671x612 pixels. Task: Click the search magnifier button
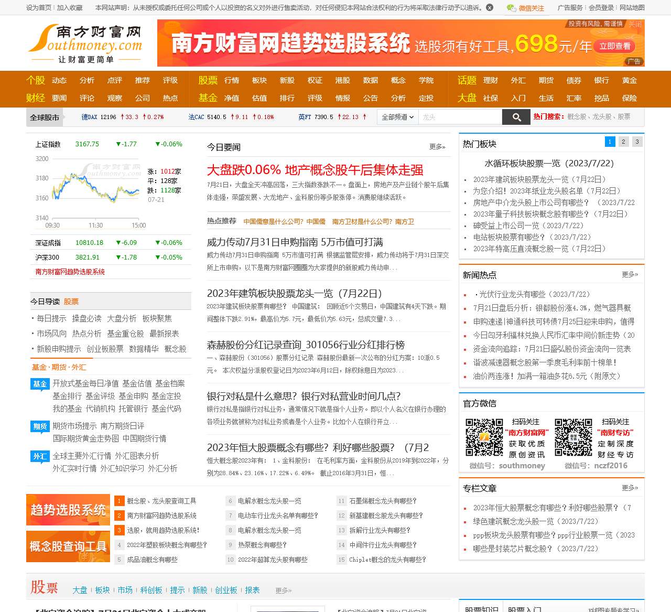pyautogui.click(x=516, y=117)
